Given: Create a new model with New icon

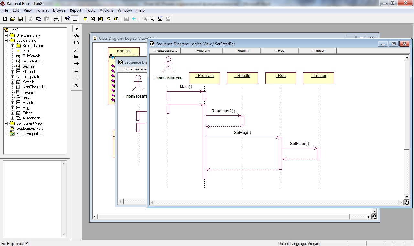Looking at the screenshot, I should (x=5, y=19).
